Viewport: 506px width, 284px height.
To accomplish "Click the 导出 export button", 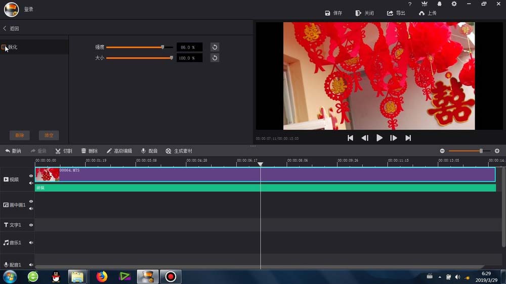I will tap(396, 13).
